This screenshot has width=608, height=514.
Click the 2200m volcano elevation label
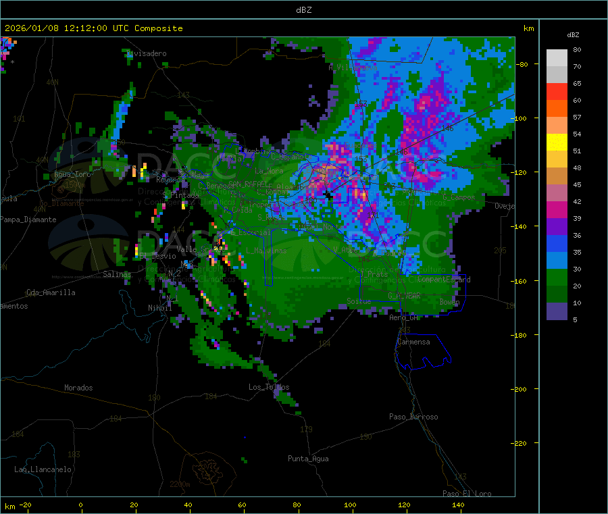pos(180,484)
